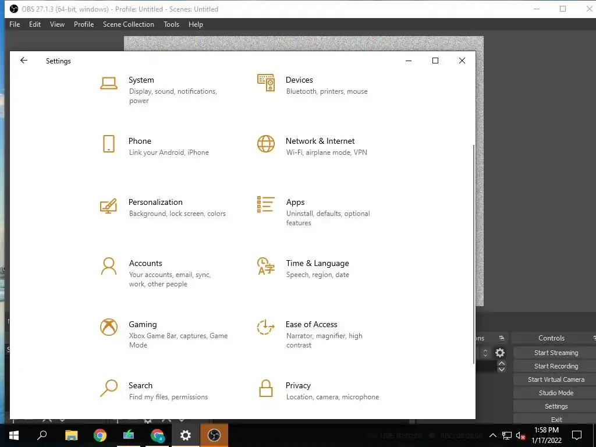596x447 pixels.
Task: Open System settings laptop icon
Action: pos(109,83)
